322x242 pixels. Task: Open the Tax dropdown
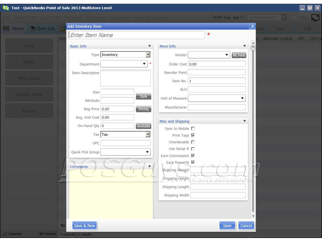[148, 134]
